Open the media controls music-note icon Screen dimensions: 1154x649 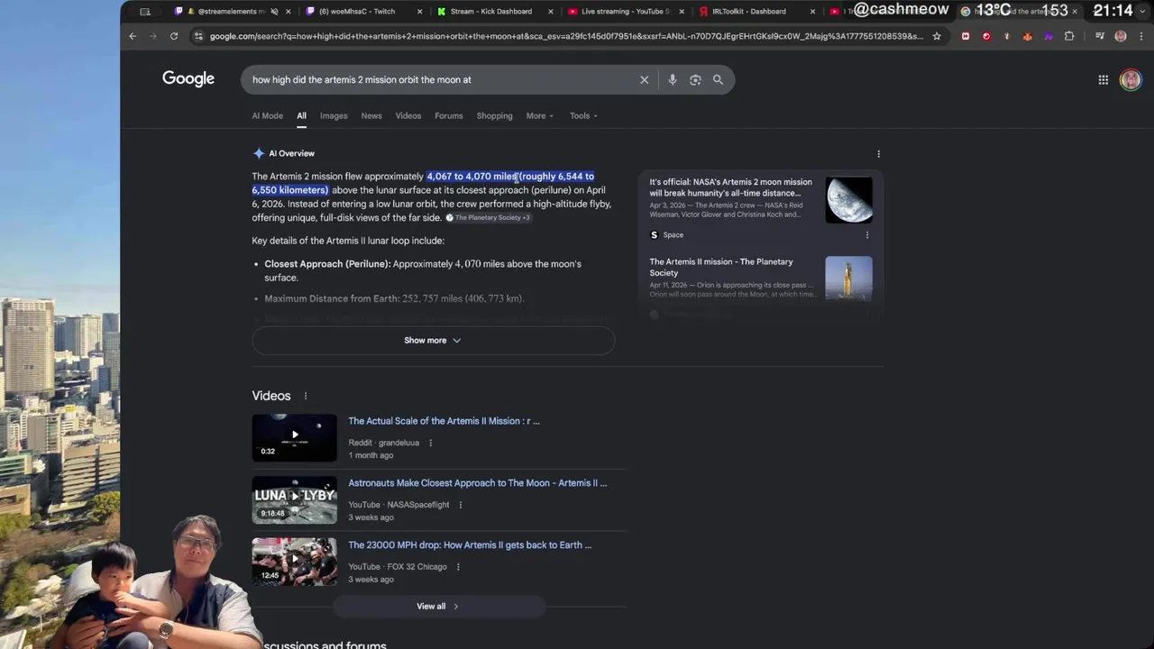tap(1100, 36)
